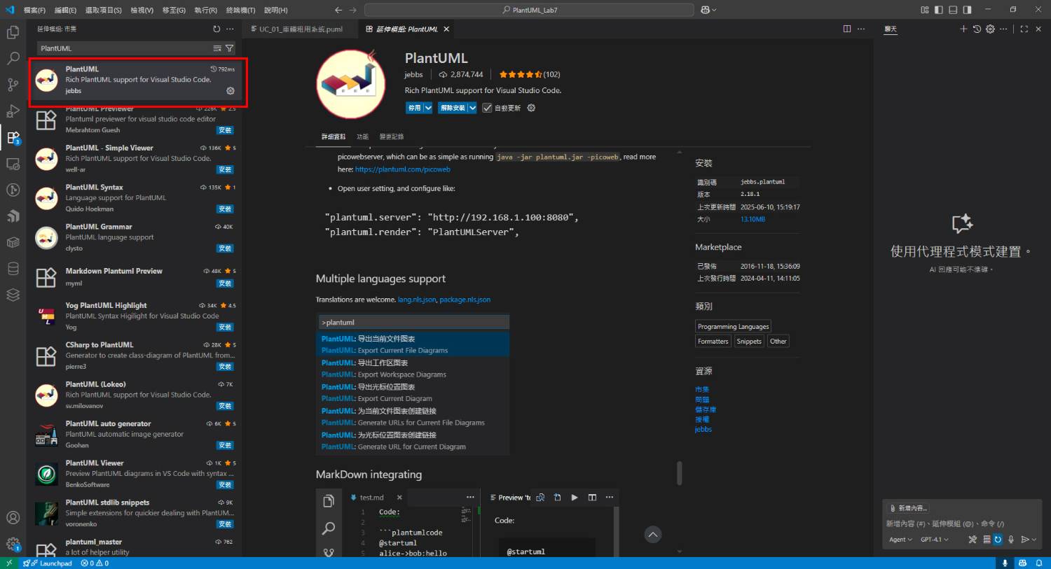Viewport: 1051px width, 569px height.
Task: Open the Search view in the activity bar
Action: [13, 59]
